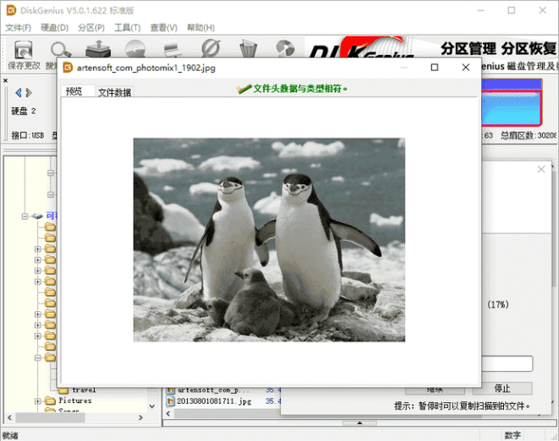Click the folder tree horizontal scrollbar
Viewport: 559px width, 441px height.
click(x=75, y=417)
